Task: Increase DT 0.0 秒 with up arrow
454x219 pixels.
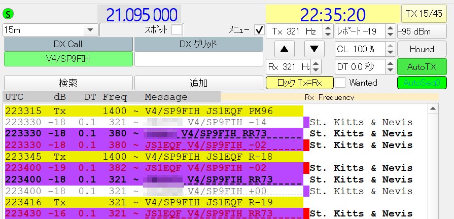Action: point(390,63)
